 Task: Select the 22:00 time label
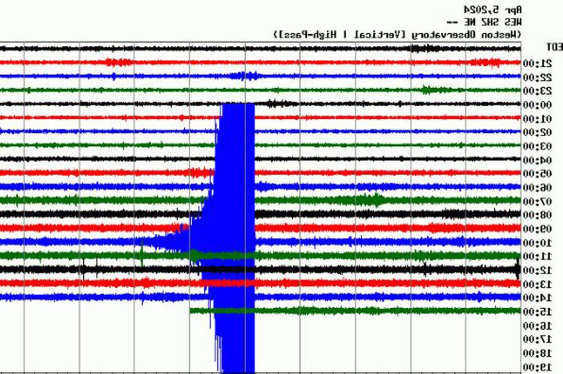(537, 77)
